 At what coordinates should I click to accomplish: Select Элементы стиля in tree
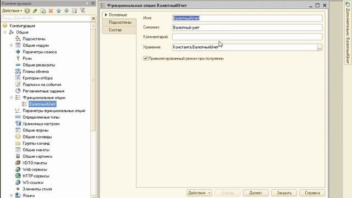(x=37, y=189)
